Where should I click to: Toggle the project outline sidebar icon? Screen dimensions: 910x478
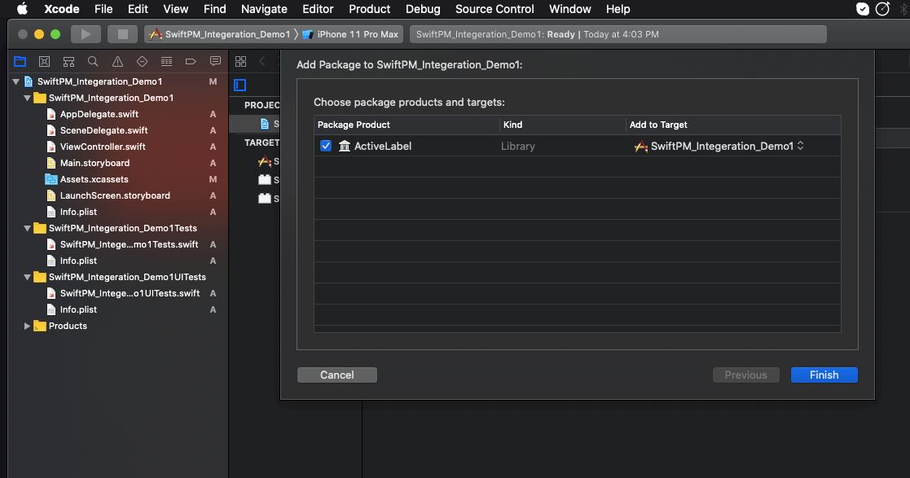240,86
